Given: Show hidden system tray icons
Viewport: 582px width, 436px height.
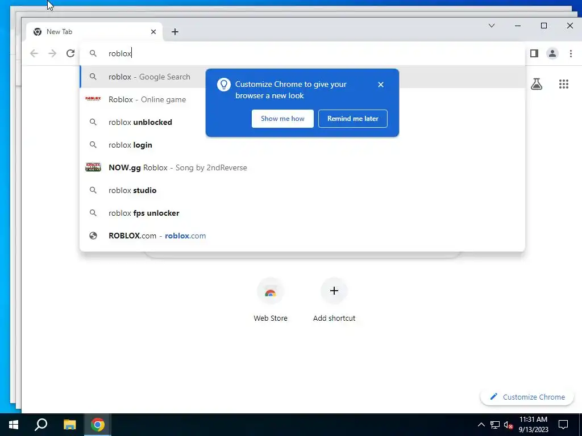Looking at the screenshot, I should click(481, 425).
